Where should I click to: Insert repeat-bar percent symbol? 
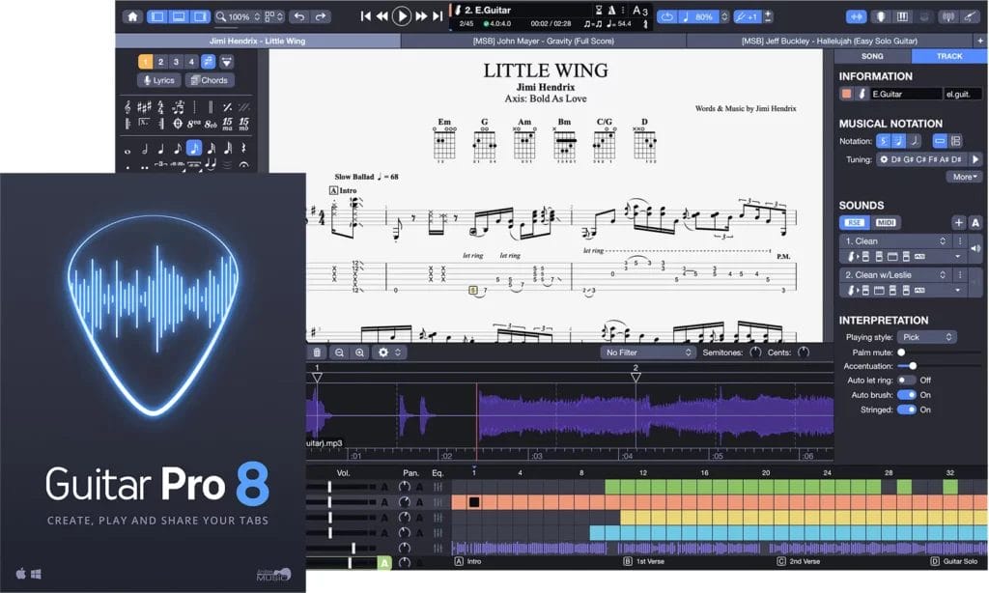(227, 107)
